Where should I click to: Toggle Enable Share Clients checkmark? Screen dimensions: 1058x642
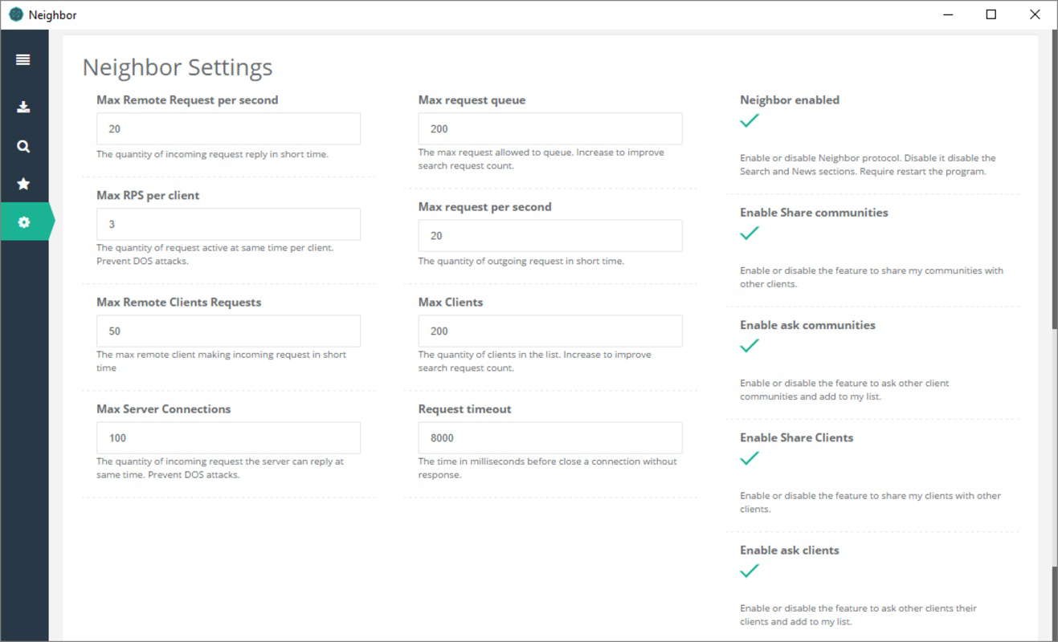click(x=749, y=458)
